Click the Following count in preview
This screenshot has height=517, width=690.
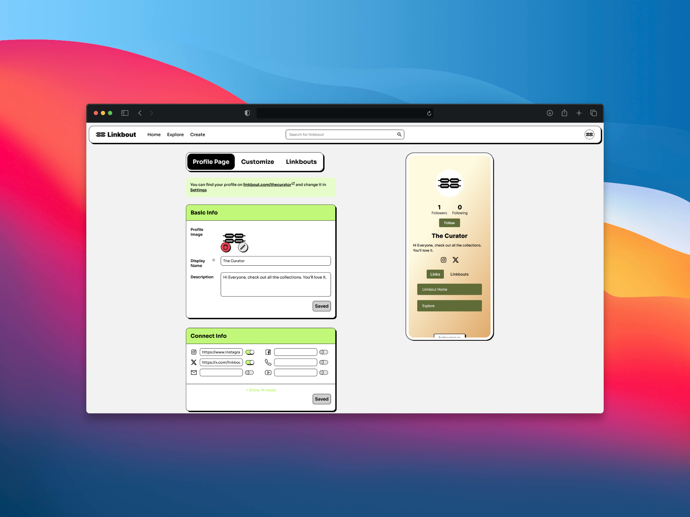(x=460, y=210)
